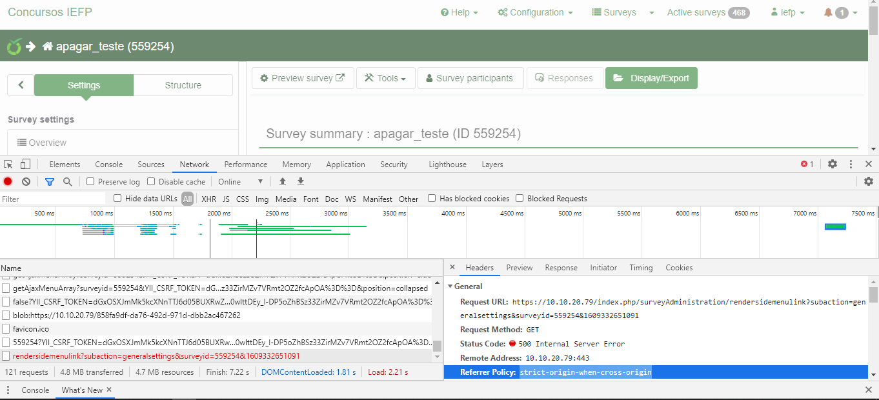Image resolution: width=879 pixels, height=400 pixels.
Task: Open the Tools dropdown button
Action: 385,78
